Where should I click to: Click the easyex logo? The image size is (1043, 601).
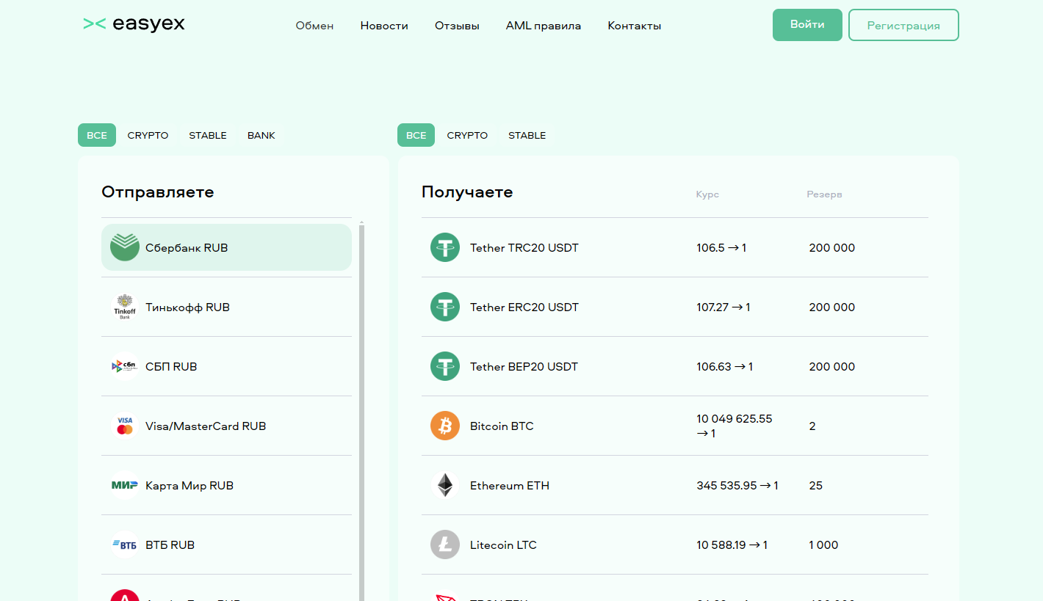(x=134, y=24)
